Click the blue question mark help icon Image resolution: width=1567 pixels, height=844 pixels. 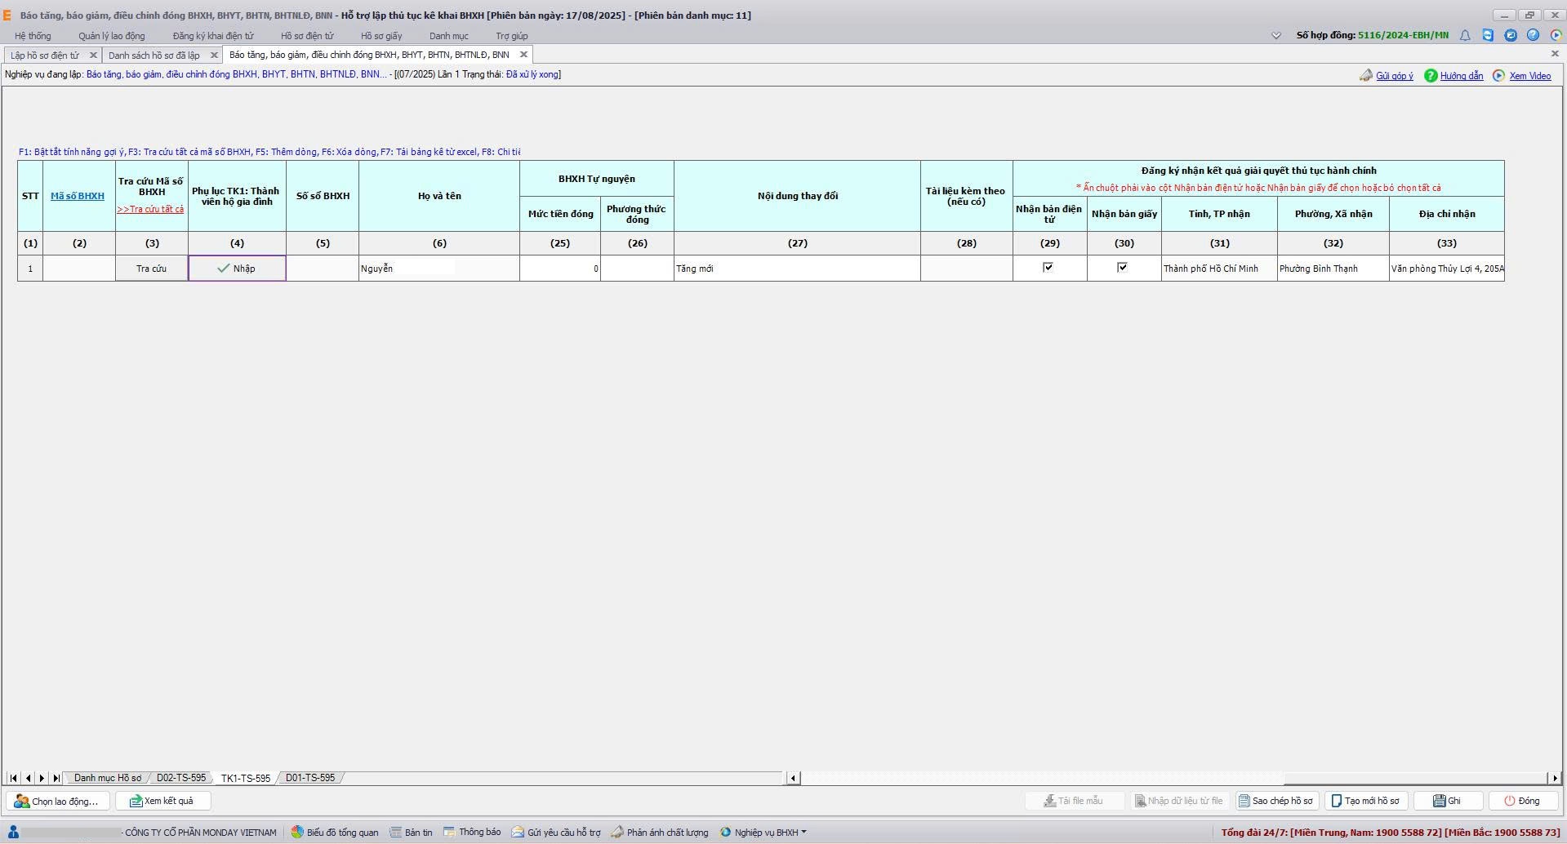[x=1533, y=35]
